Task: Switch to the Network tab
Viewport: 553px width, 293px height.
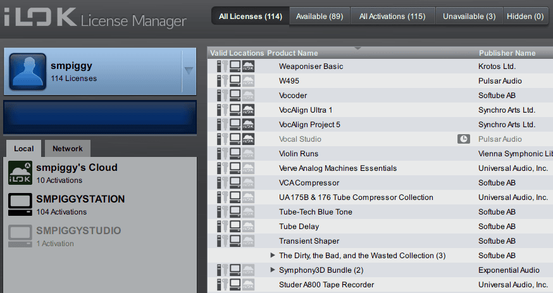Action: click(x=67, y=149)
